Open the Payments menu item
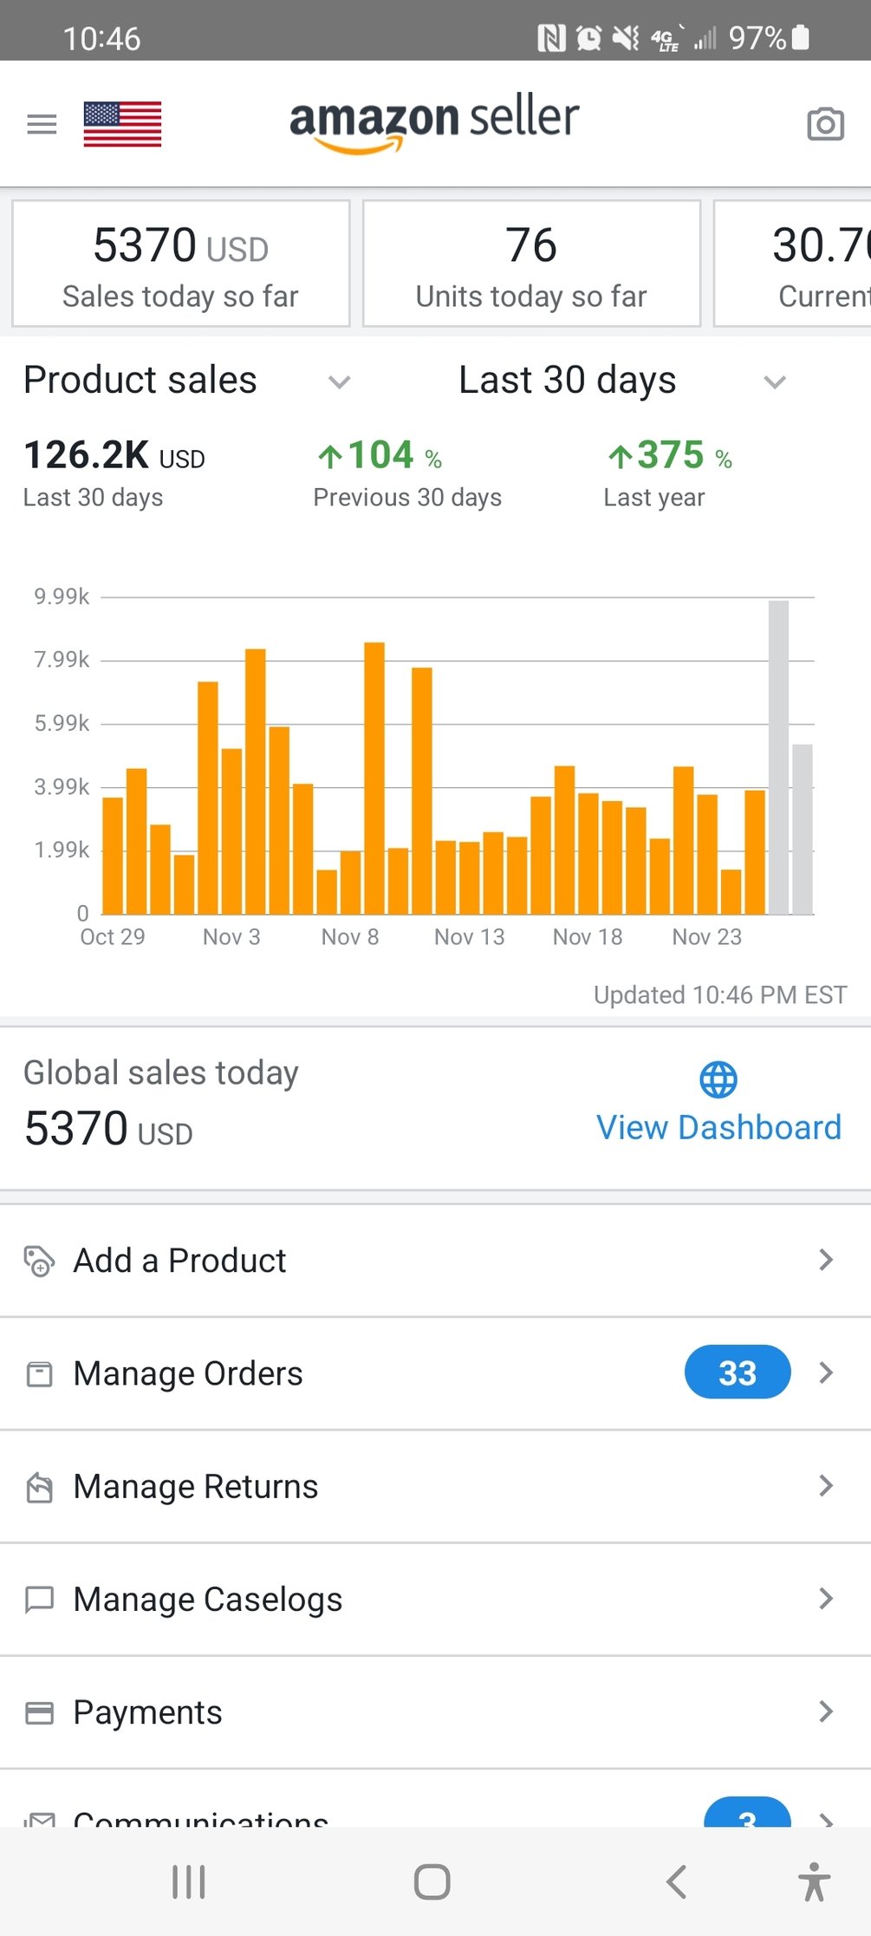Screen dimensions: 871x1936 148,1712
